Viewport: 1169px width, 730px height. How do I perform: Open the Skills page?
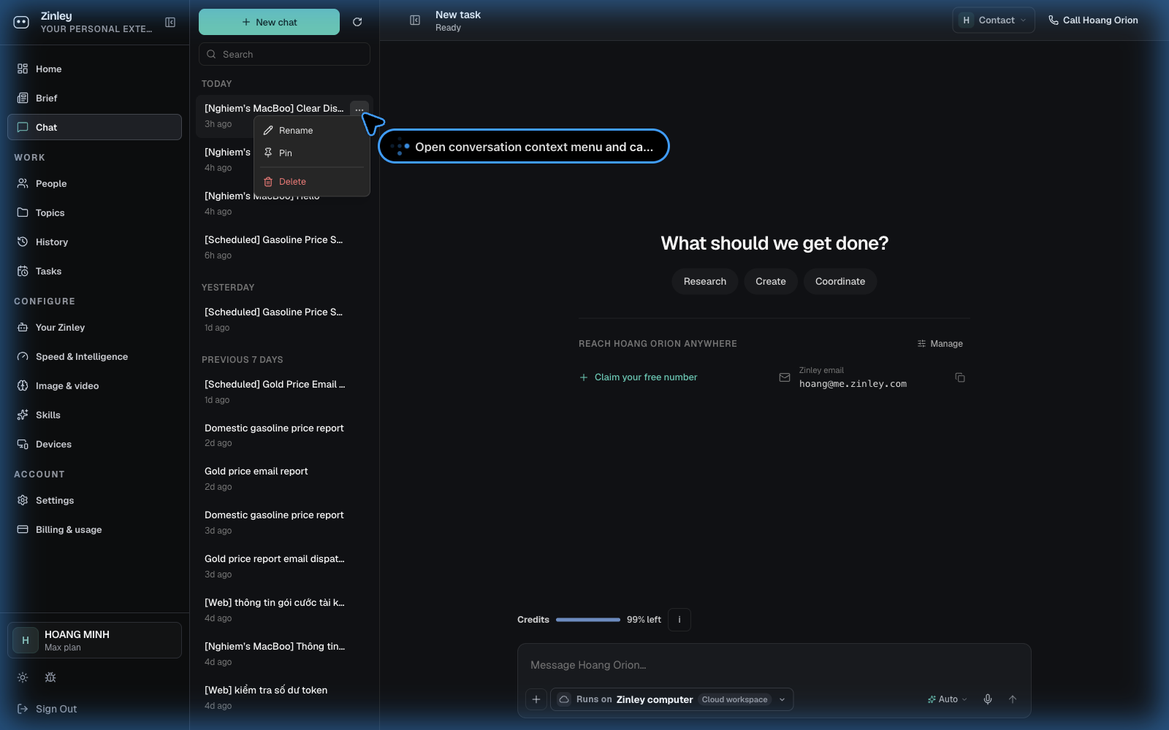click(x=94, y=415)
